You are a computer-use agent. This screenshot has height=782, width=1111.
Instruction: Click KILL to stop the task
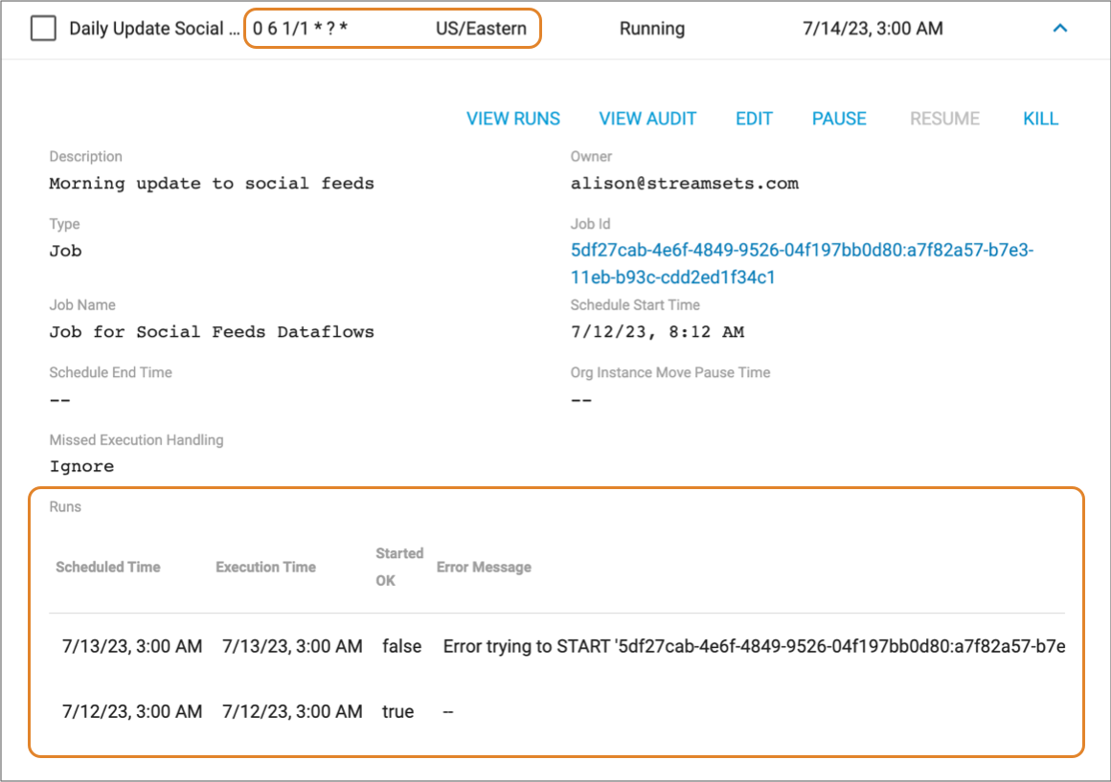[1040, 118]
